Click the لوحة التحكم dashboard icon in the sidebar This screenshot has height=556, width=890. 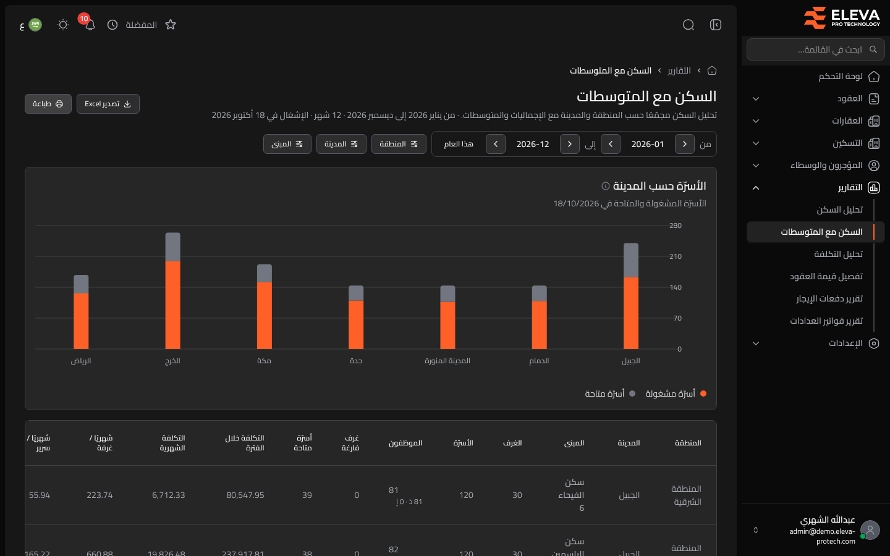click(874, 77)
